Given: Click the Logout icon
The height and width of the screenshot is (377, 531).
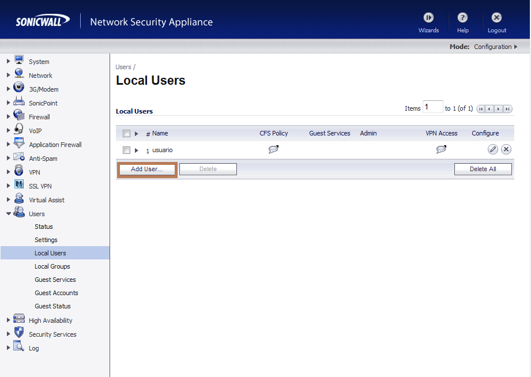Looking at the screenshot, I should pos(496,18).
